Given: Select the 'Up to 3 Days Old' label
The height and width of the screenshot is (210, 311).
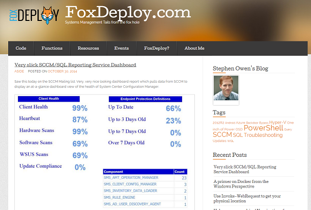Looking at the screenshot, I should click(127, 120).
